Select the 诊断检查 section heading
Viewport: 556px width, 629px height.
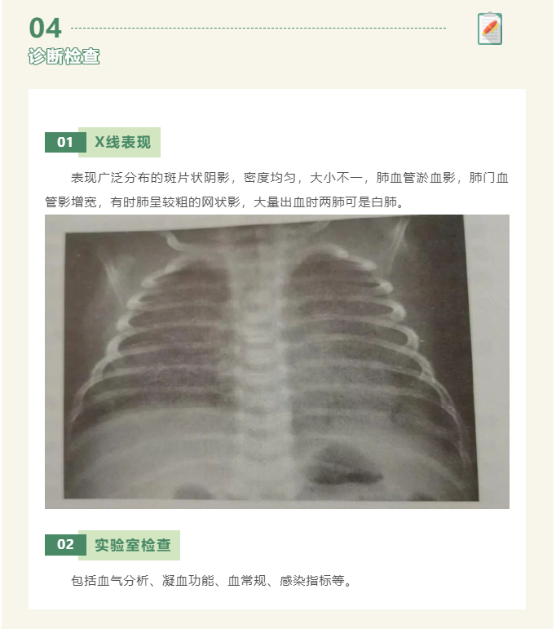[64, 56]
